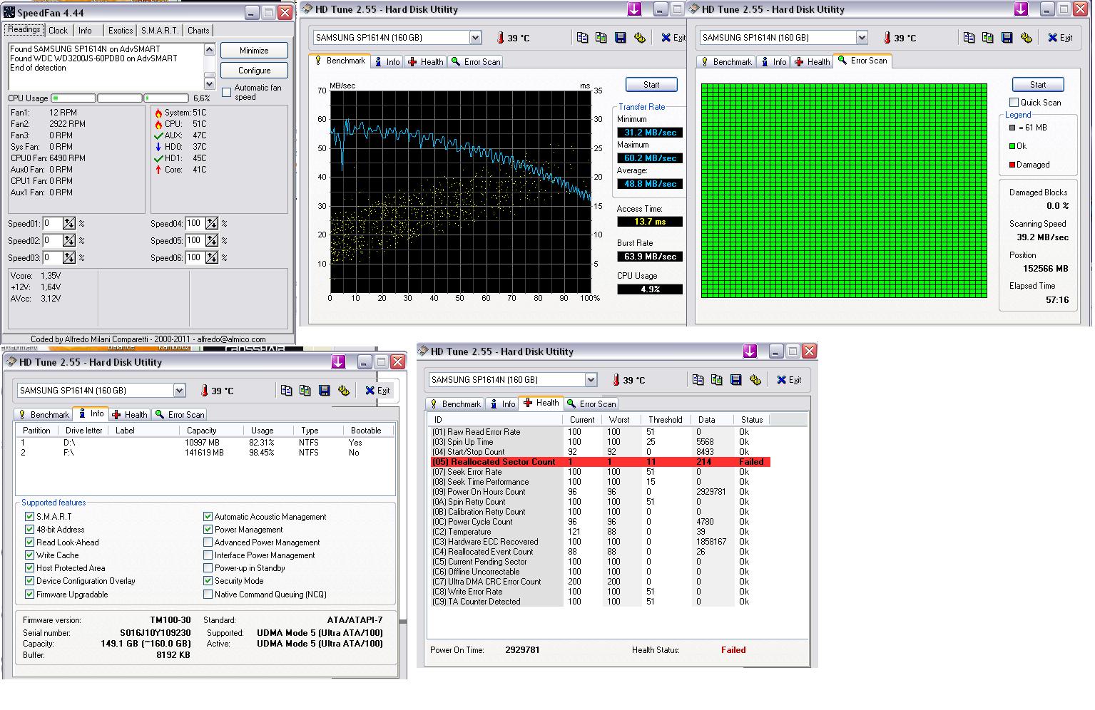Click the gray 61 MB legend swatch

tap(1012, 128)
